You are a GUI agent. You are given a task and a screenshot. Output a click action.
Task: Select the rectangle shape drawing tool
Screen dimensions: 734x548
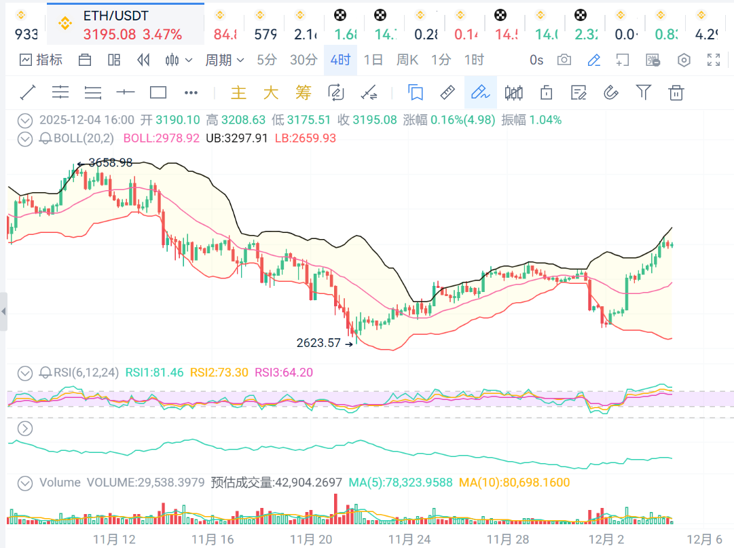tap(158, 92)
